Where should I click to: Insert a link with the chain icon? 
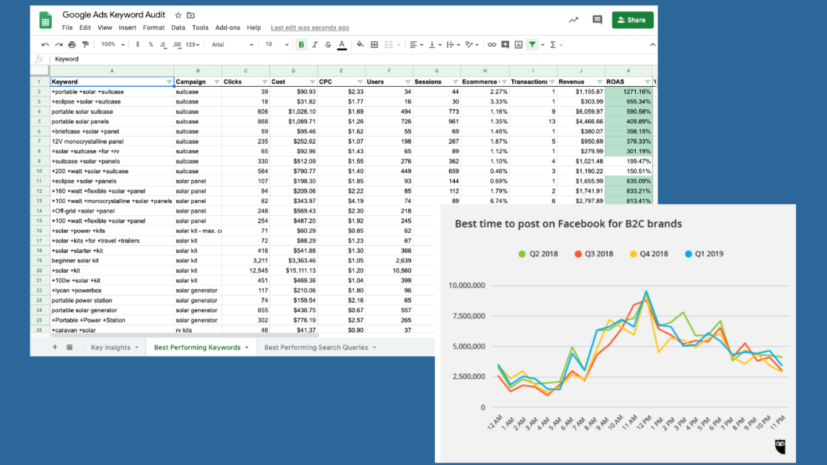pos(492,45)
